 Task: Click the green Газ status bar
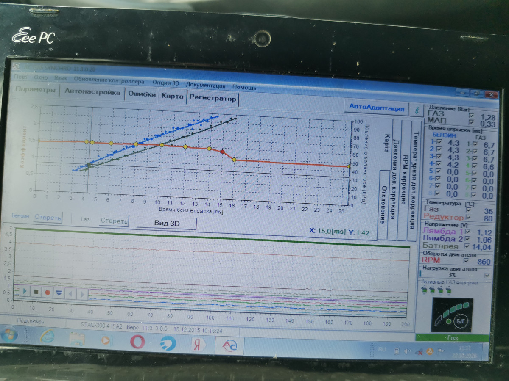click(x=452, y=338)
